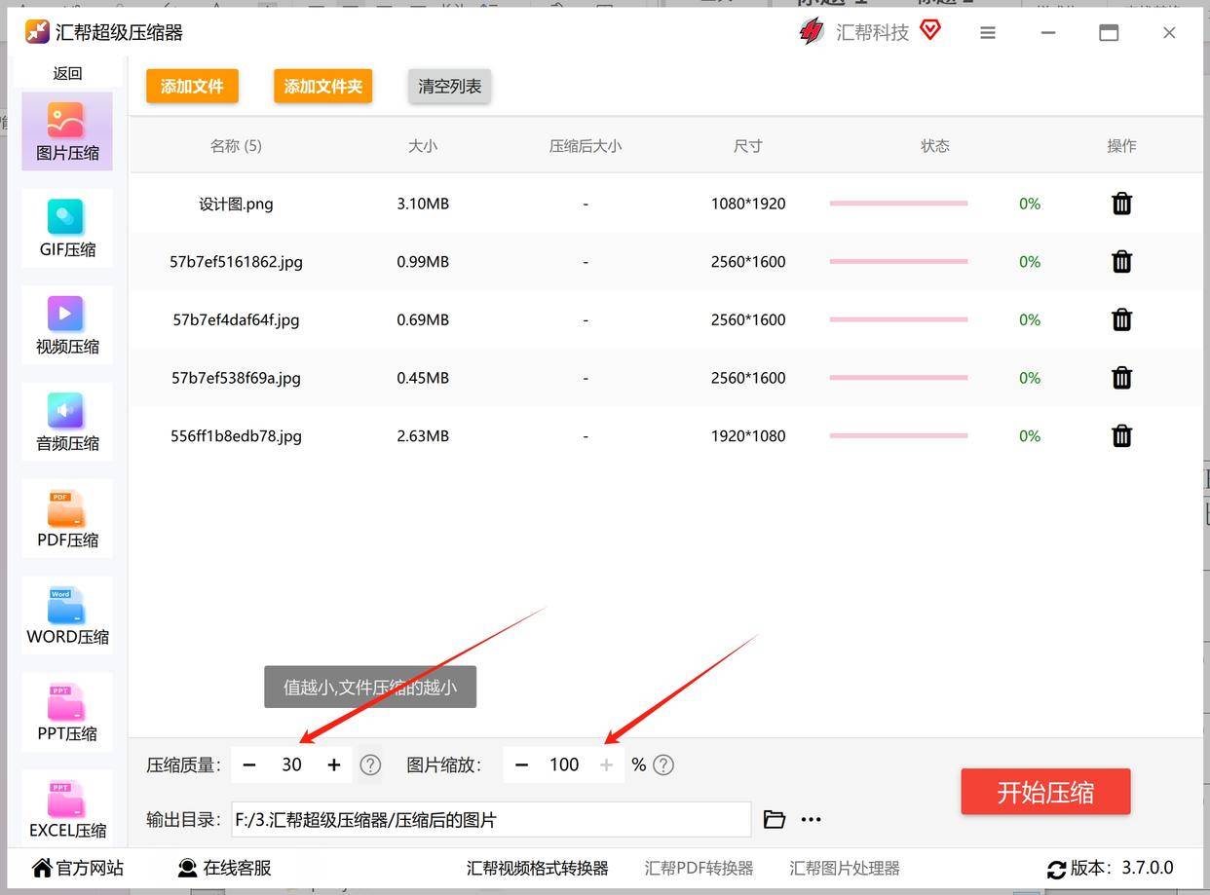1210x895 pixels.
Task: Open the output folder icon
Action: tap(775, 819)
